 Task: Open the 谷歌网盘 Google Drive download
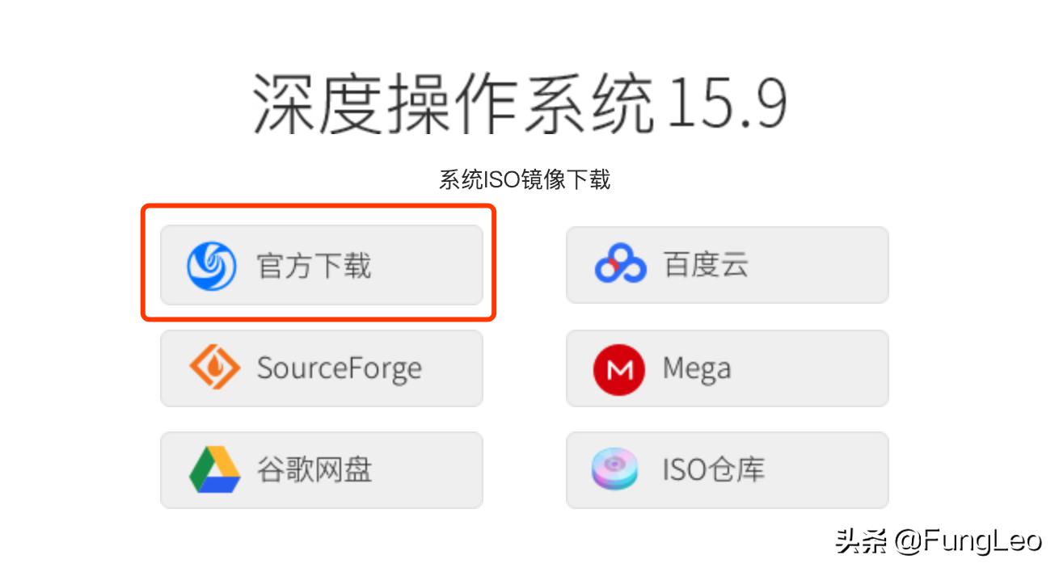321,469
